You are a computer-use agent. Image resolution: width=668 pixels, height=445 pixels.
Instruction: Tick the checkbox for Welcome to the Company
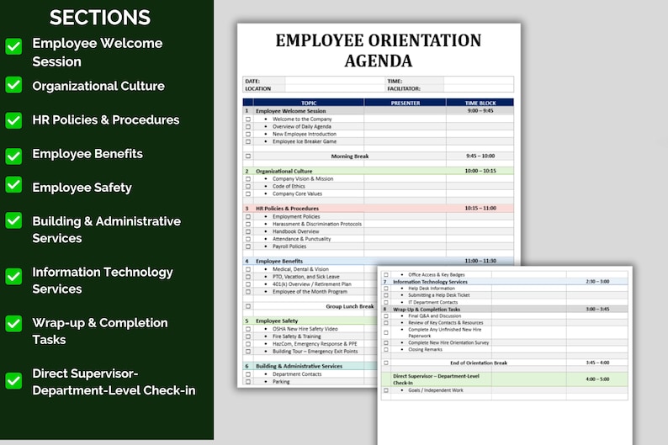(x=248, y=119)
